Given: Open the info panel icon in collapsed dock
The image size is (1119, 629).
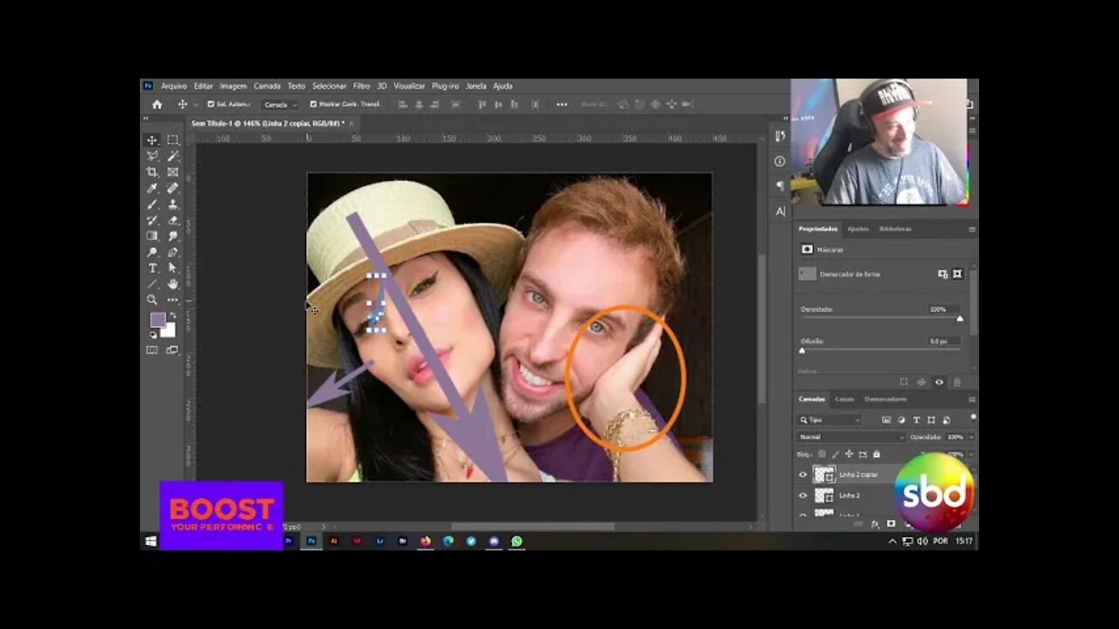Looking at the screenshot, I should click(780, 161).
